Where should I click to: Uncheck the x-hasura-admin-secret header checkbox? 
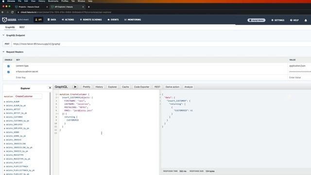[8, 72]
